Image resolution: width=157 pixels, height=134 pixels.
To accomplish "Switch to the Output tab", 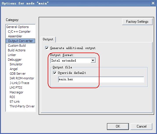I will (x=48, y=39).
